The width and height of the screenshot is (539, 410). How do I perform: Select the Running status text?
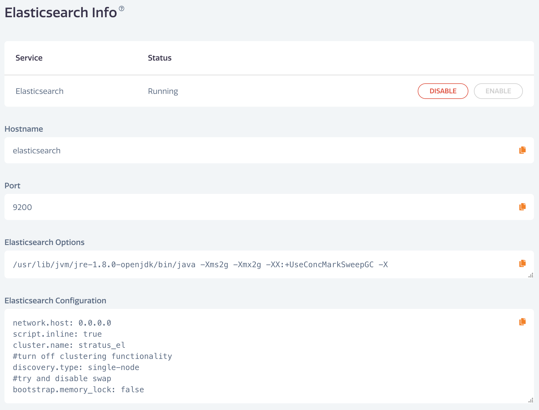pyautogui.click(x=163, y=91)
